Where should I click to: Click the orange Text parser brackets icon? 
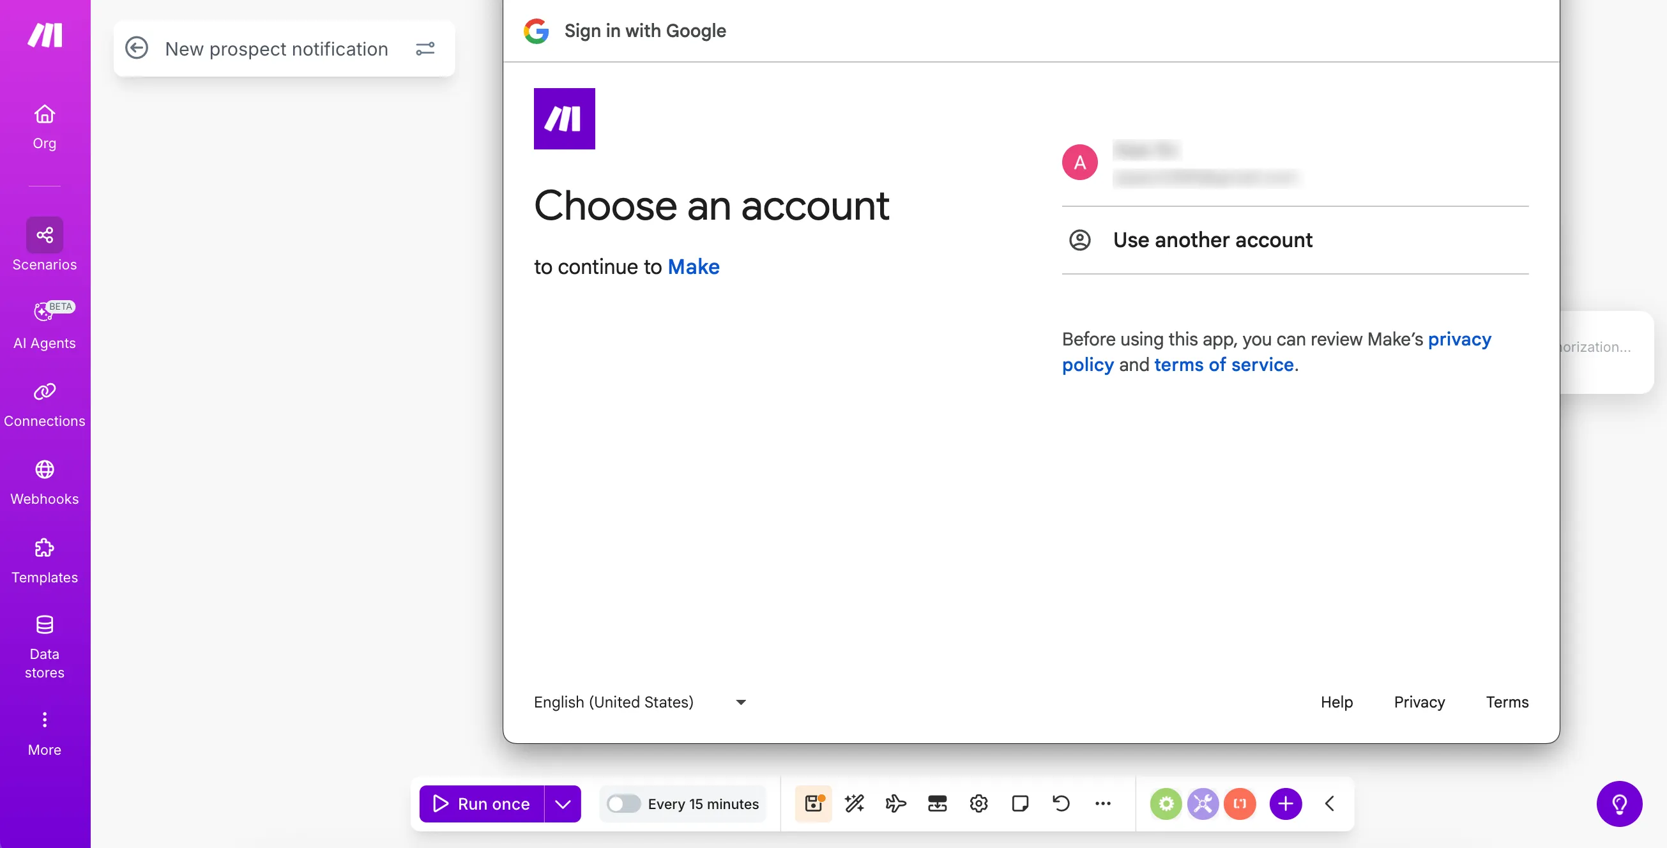tap(1240, 803)
